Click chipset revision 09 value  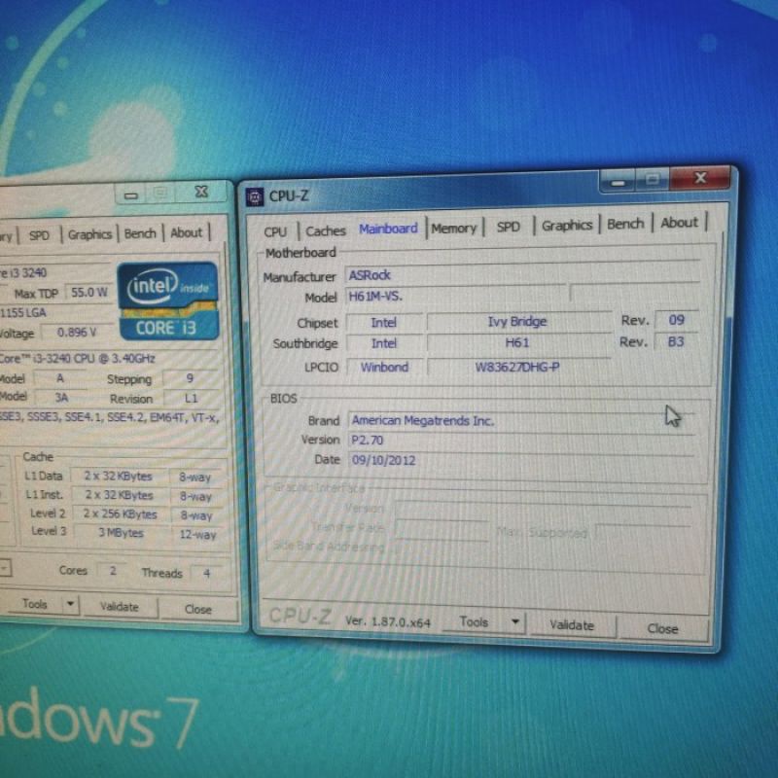[x=676, y=320]
